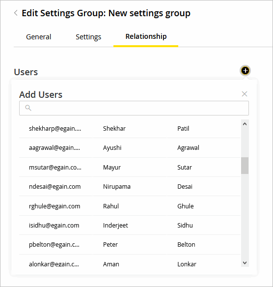Click first name Ayushi
Screen dimensions: 273x287
tap(112, 148)
